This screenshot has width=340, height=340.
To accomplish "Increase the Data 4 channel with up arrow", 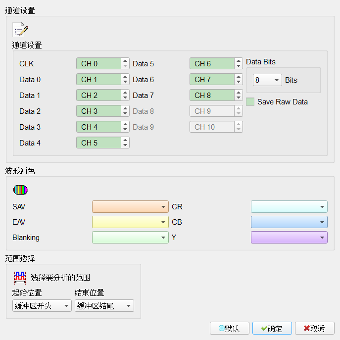I will click(125, 140).
